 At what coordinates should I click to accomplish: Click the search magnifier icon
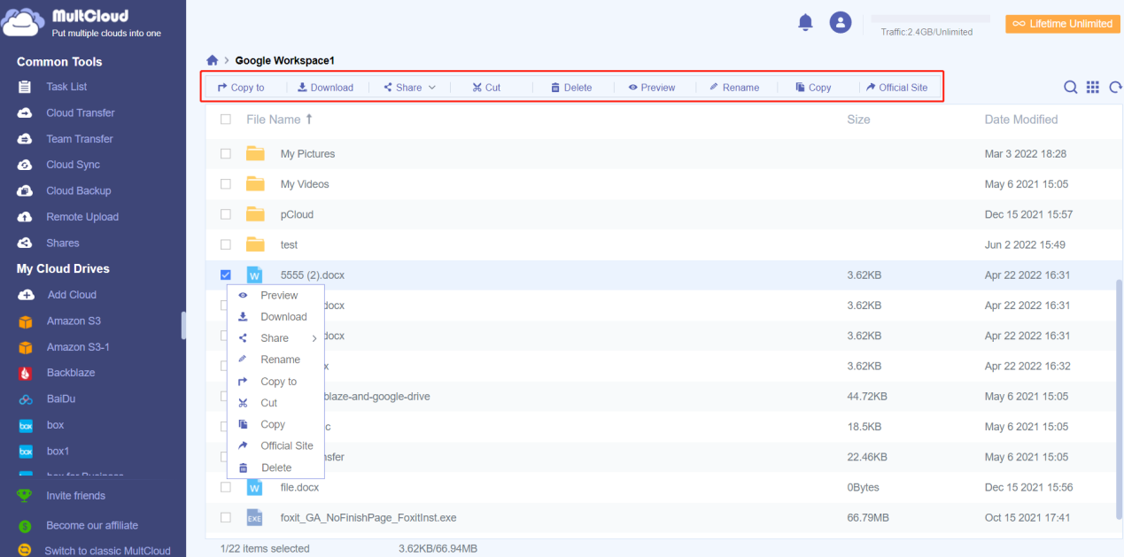coord(1071,87)
